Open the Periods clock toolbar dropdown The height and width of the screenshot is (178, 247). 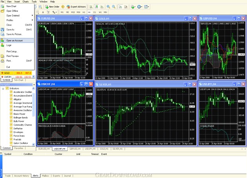click(x=140, y=7)
